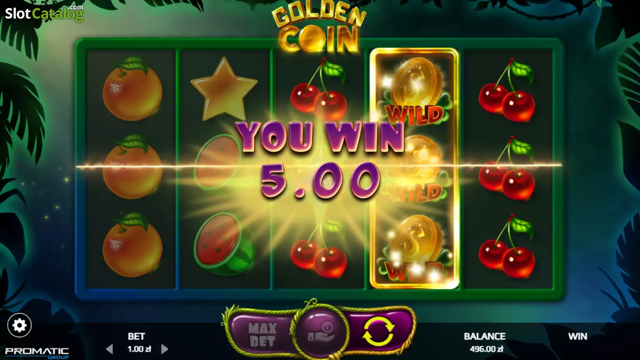
Task: Click the Golden Coin game title logo
Action: tap(319, 29)
